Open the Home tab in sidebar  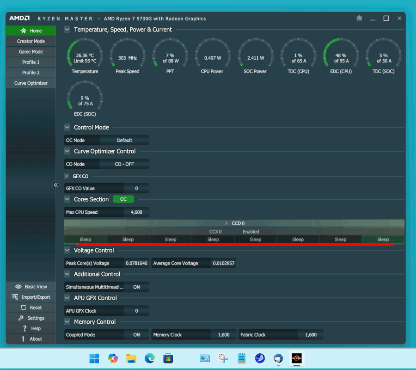(x=31, y=31)
